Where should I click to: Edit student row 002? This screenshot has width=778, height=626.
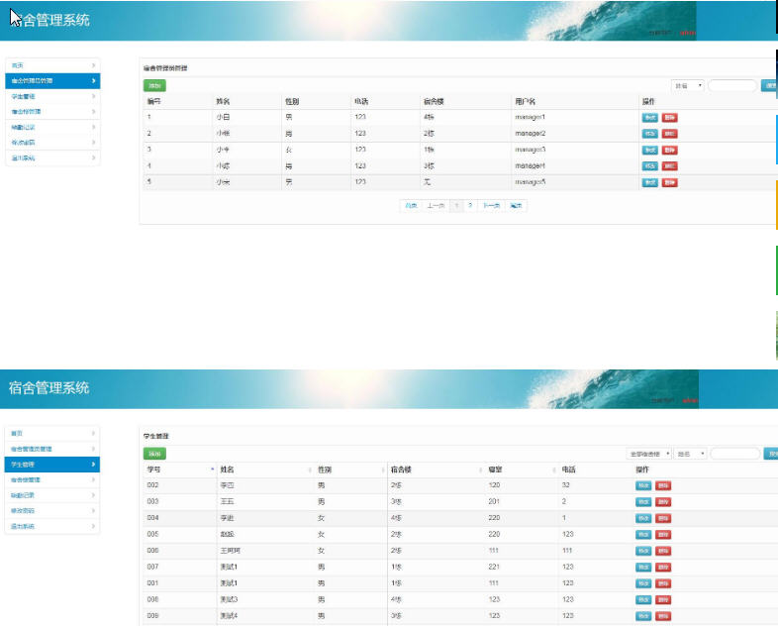pyautogui.click(x=643, y=485)
